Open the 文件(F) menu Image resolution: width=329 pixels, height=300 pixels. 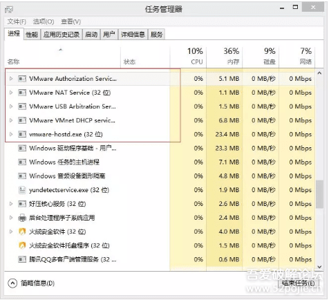click(17, 22)
